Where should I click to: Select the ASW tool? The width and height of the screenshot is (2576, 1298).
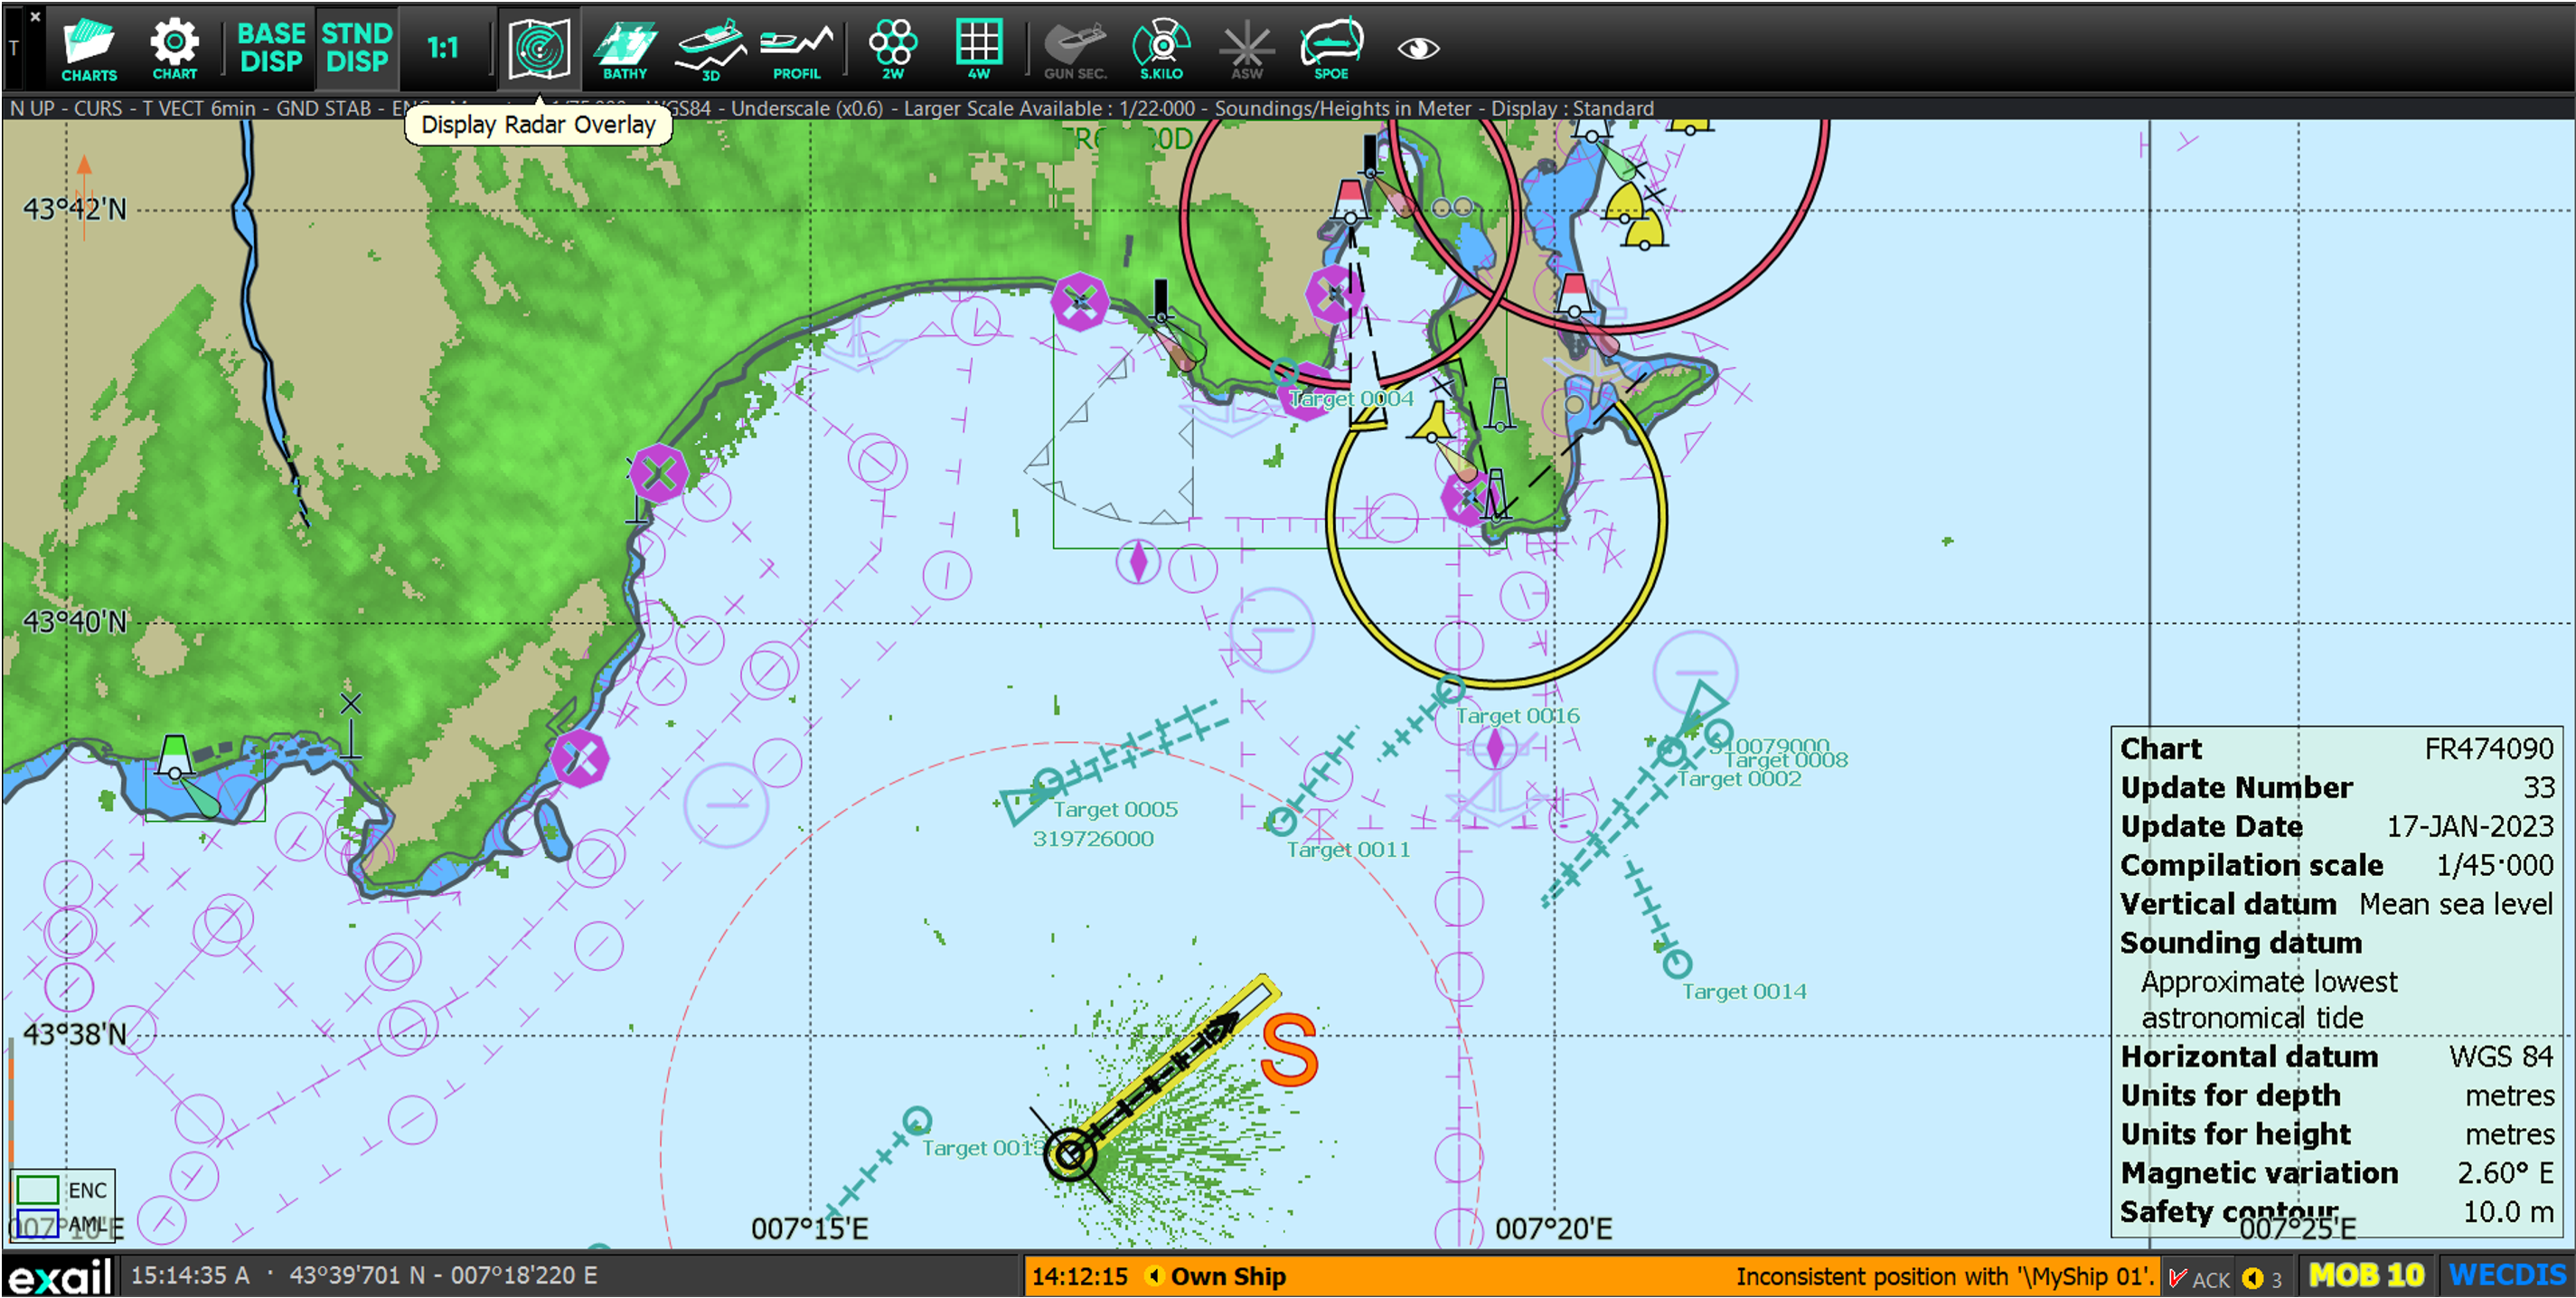pos(1247,49)
